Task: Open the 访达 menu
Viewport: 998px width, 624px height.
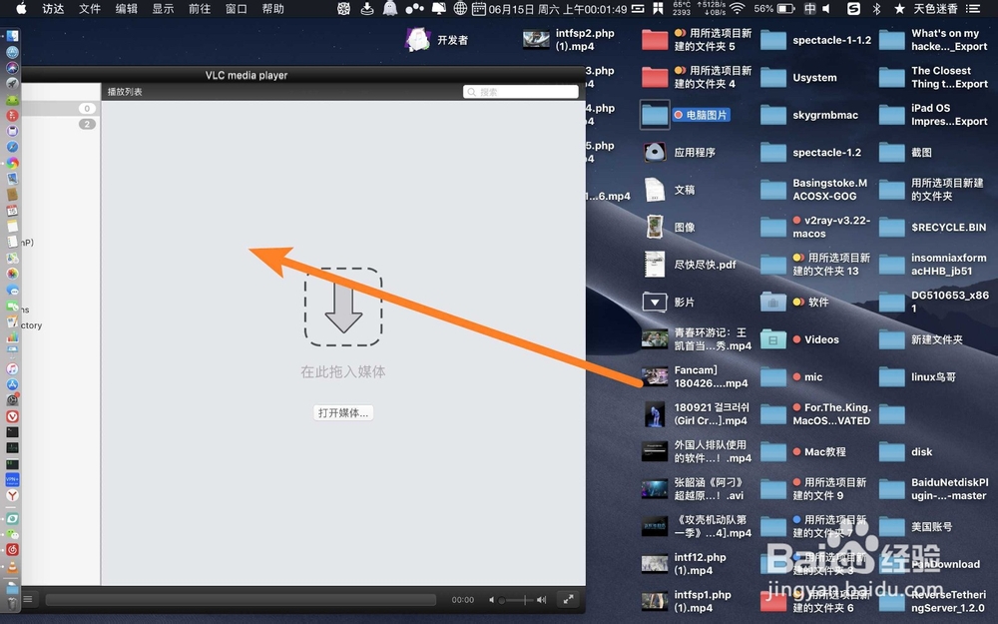Action: (x=54, y=8)
